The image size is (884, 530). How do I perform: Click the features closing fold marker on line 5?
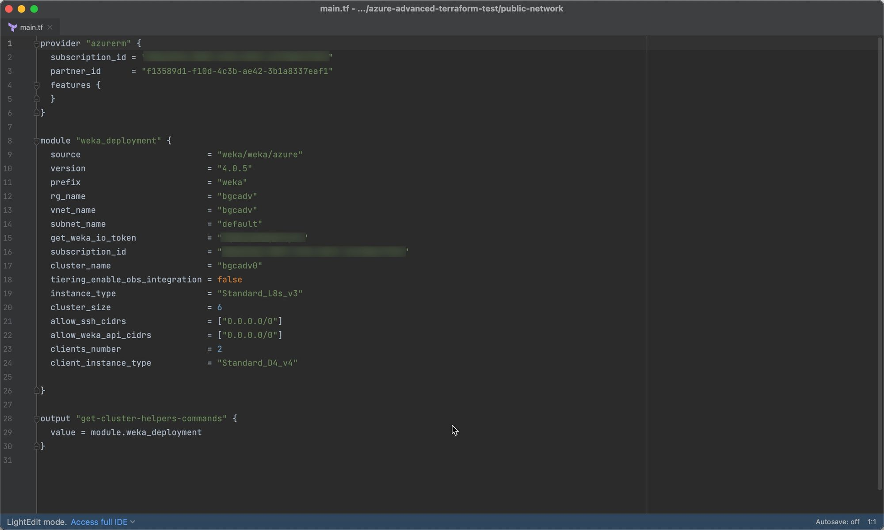click(37, 99)
